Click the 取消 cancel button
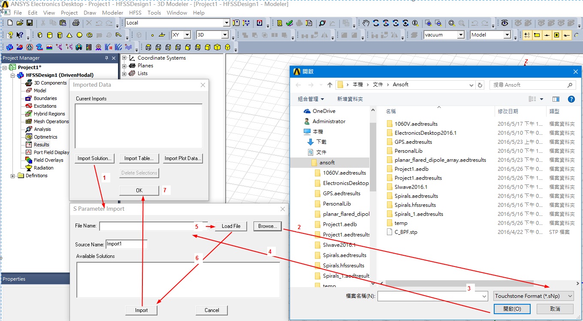The image size is (583, 321). [555, 309]
